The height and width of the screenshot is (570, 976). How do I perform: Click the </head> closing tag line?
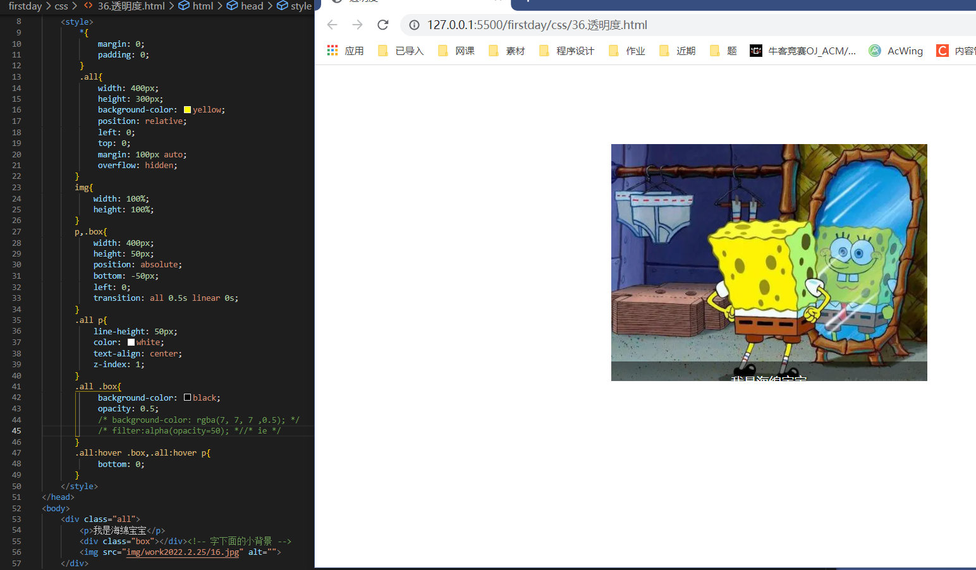tap(58, 497)
